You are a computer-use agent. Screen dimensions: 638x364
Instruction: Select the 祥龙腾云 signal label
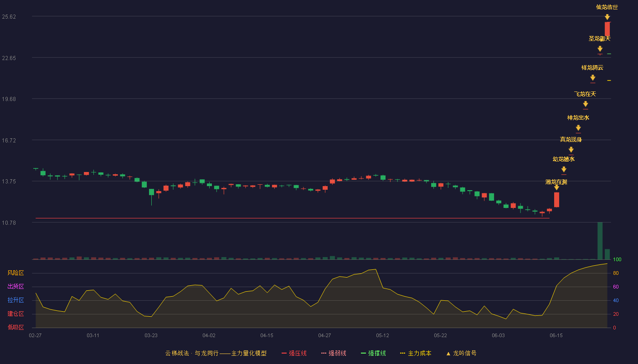[592, 68]
